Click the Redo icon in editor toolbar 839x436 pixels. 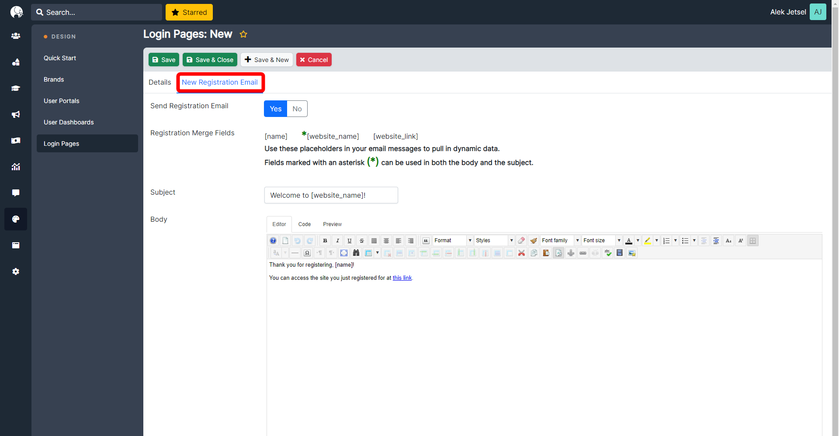pos(310,240)
